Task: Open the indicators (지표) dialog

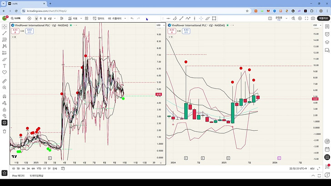Action: click(x=73, y=18)
